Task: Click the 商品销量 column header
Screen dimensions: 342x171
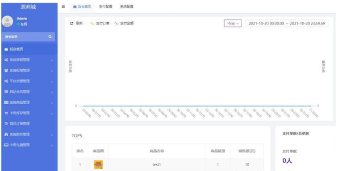Action: (218, 151)
